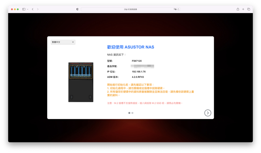Open the 繁體中文 language dropdown

(63, 42)
